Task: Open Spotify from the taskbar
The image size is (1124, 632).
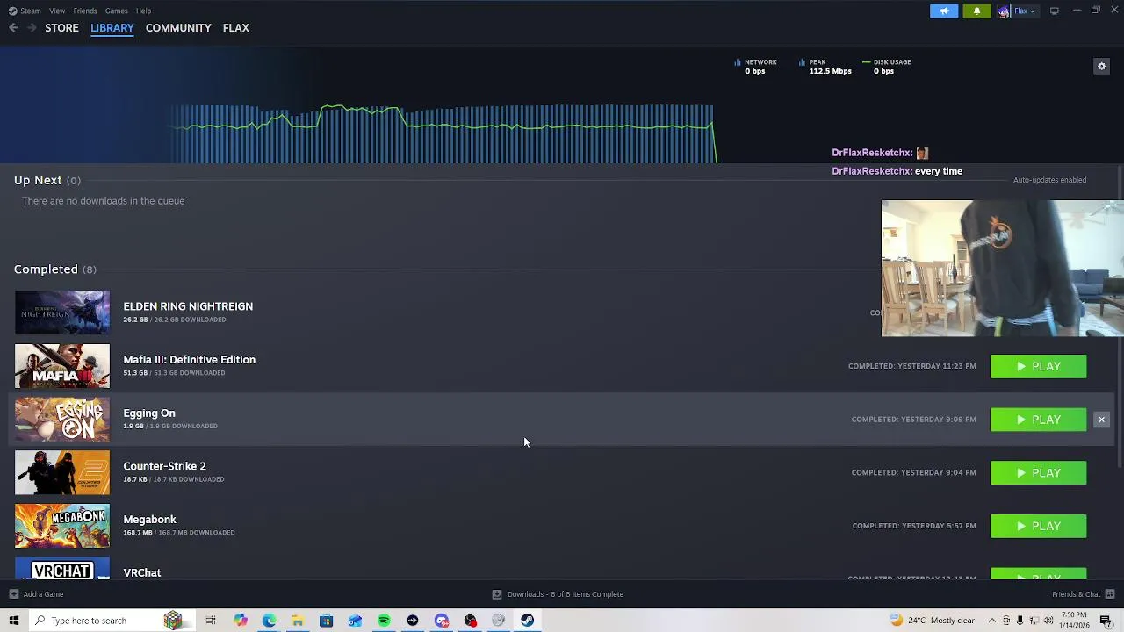Action: click(x=384, y=621)
